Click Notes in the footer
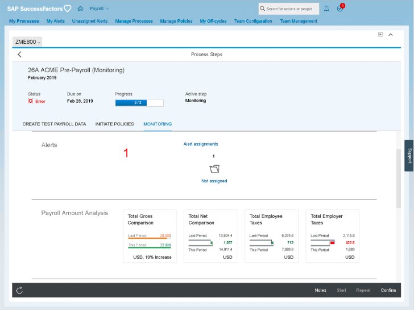This screenshot has height=310, width=414. pos(320,290)
